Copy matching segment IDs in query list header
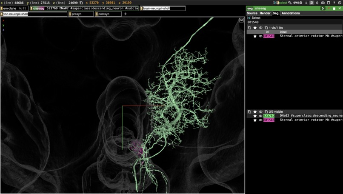Viewport: 343px width, 194px height. pos(249,28)
